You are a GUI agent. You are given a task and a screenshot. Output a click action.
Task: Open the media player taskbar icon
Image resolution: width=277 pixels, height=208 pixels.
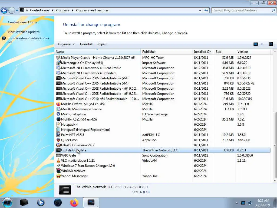(41, 203)
